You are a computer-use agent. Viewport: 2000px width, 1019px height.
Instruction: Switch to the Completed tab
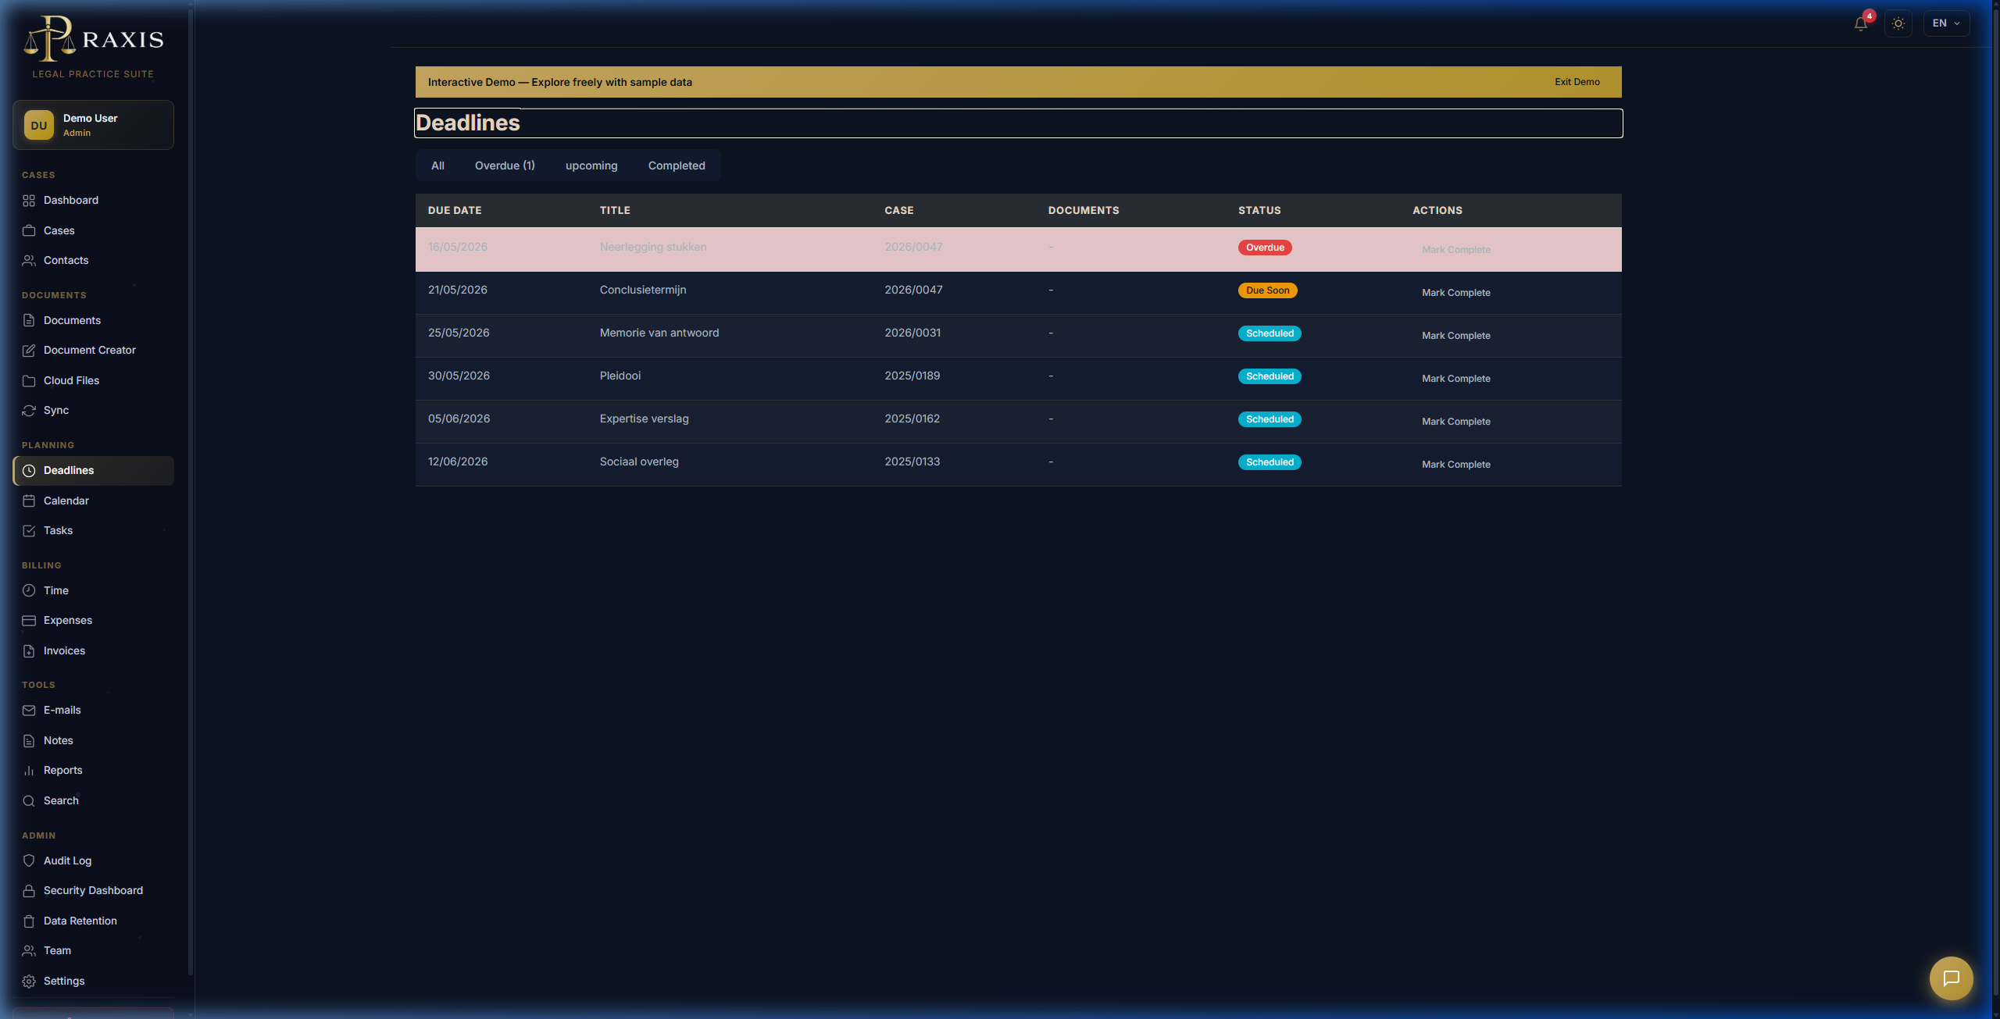click(x=677, y=166)
